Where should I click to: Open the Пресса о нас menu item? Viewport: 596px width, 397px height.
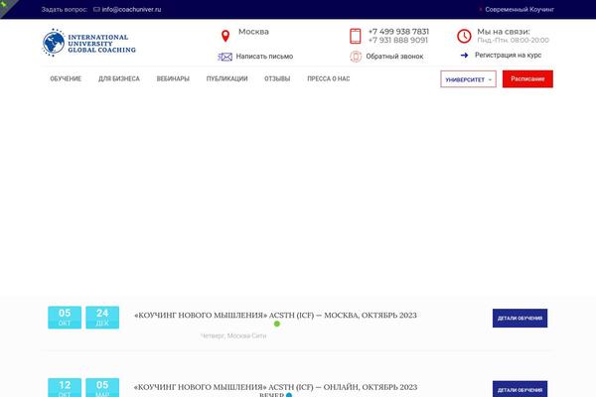(329, 78)
